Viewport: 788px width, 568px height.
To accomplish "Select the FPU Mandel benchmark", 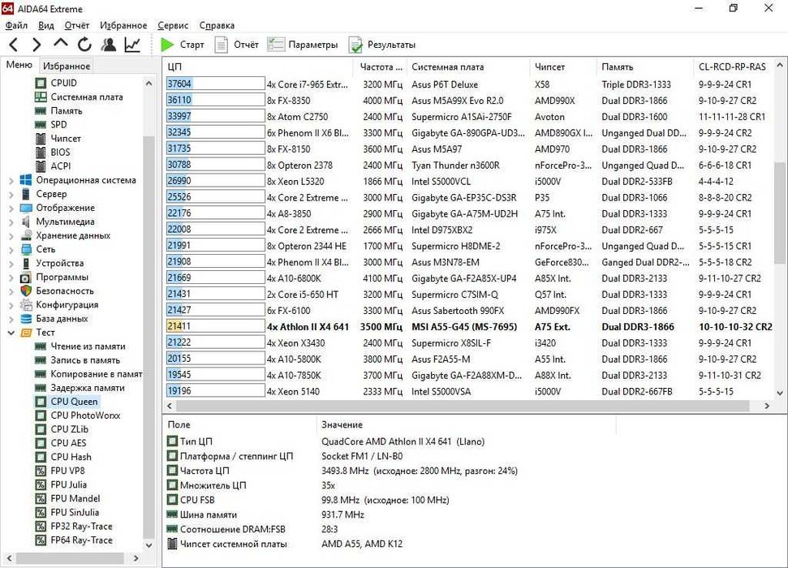I will tap(75, 498).
